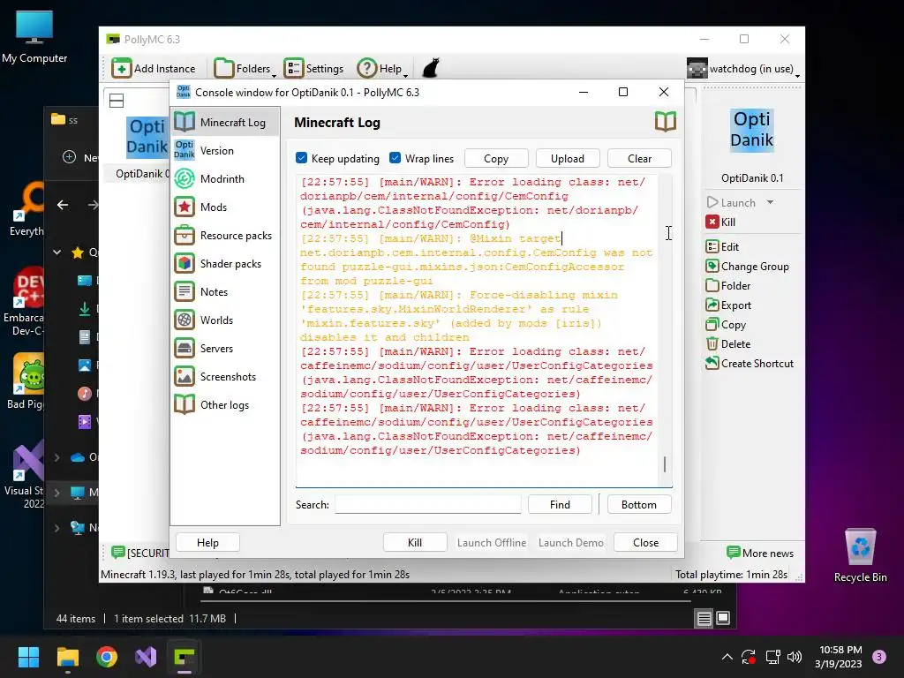The width and height of the screenshot is (904, 678).
Task: Open the Mods page
Action: 225,207
